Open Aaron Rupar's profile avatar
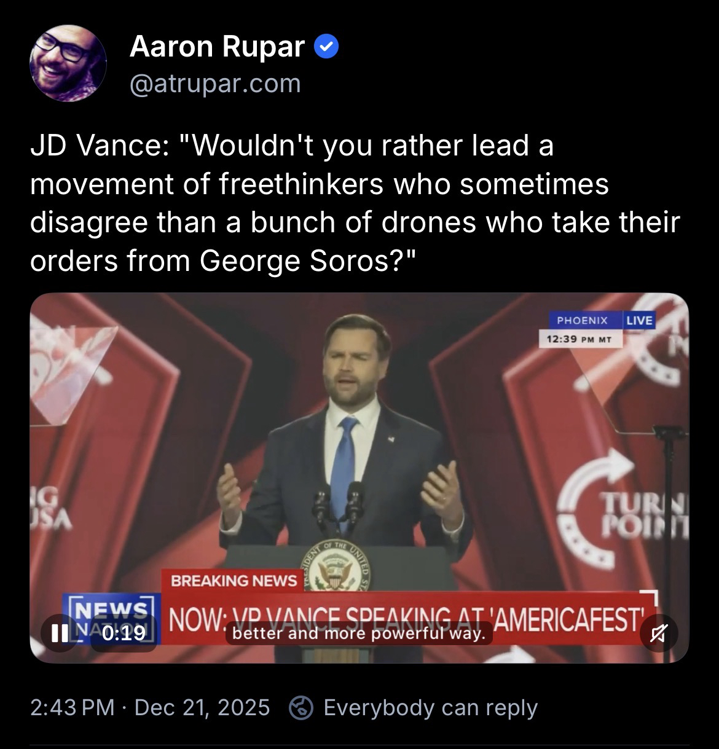The width and height of the screenshot is (719, 749). [68, 63]
